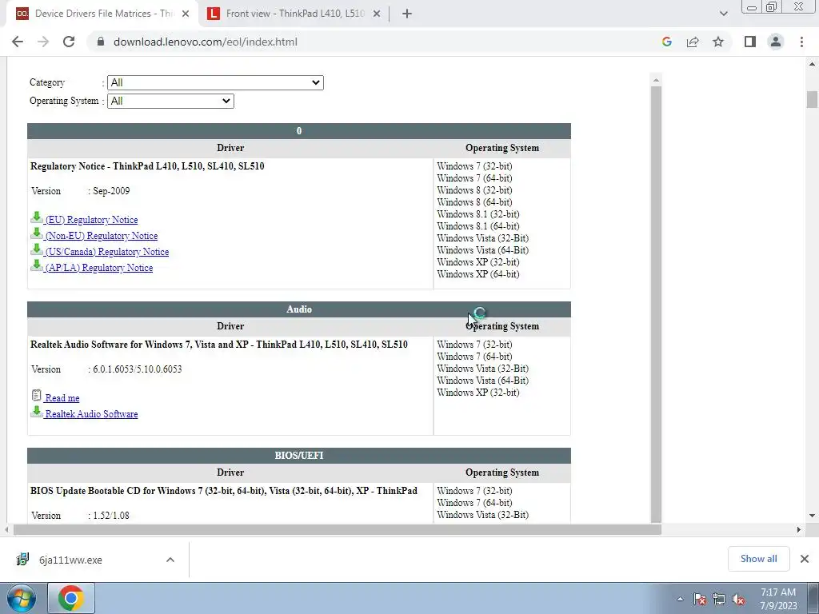Close the Device Drivers File Matrices tab
This screenshot has width=819, height=614.
pos(186,14)
